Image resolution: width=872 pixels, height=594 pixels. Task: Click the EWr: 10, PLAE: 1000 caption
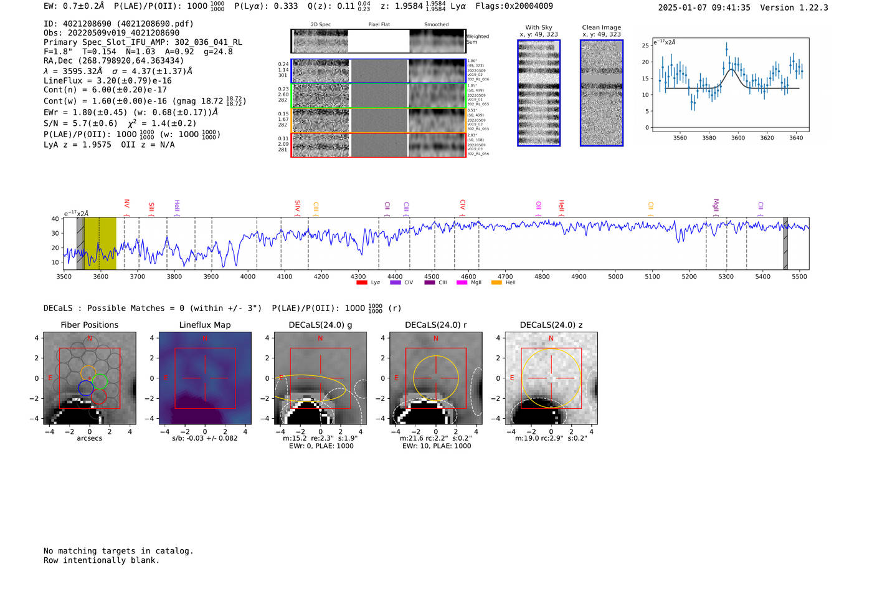tap(436, 446)
